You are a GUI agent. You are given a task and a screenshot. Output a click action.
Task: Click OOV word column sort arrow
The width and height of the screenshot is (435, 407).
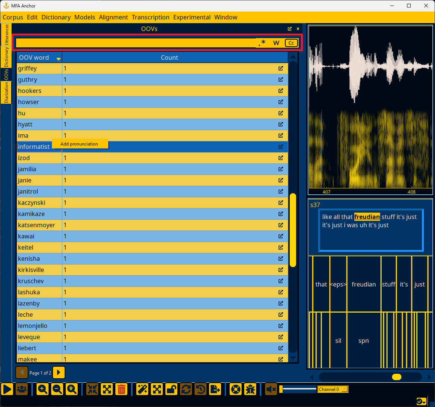click(x=59, y=59)
